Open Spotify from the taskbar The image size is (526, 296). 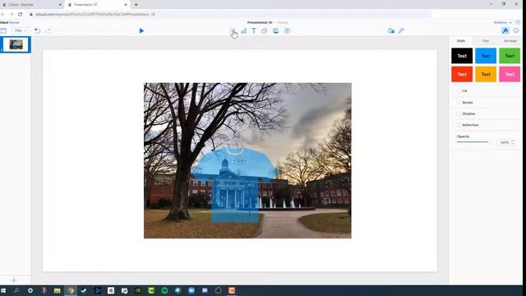click(x=164, y=290)
